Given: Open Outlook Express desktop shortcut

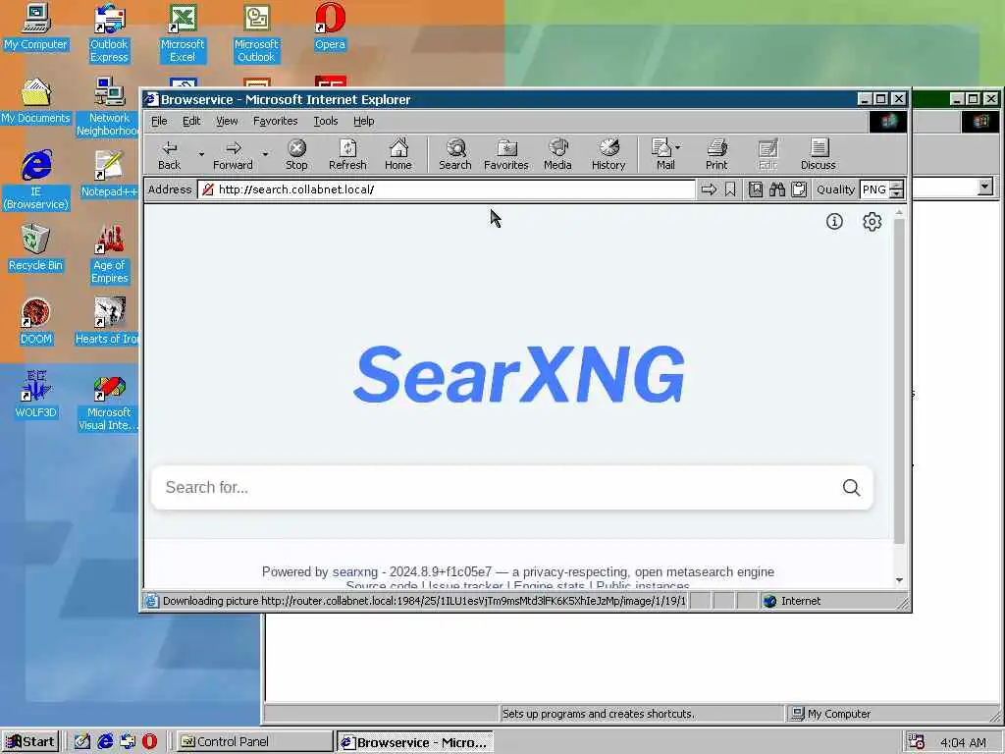Looking at the screenshot, I should pos(109,32).
